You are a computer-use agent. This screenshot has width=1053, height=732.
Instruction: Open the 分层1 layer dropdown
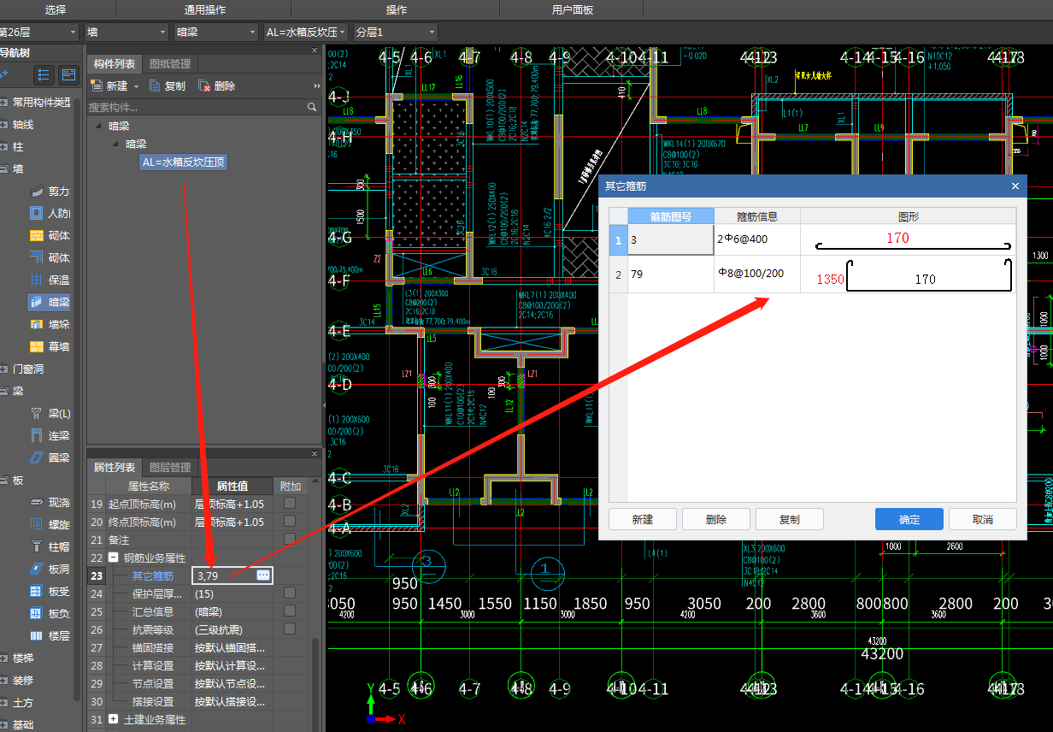pyautogui.click(x=395, y=32)
